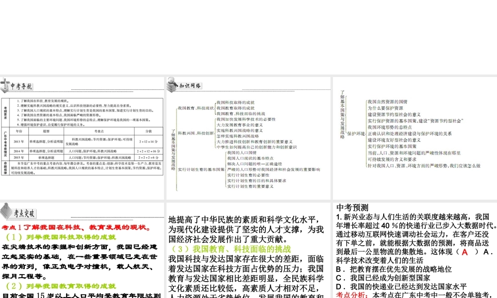Click the leaf 我国自然资源的国情
This screenshot has height=298, width=497.
[x=387, y=102]
